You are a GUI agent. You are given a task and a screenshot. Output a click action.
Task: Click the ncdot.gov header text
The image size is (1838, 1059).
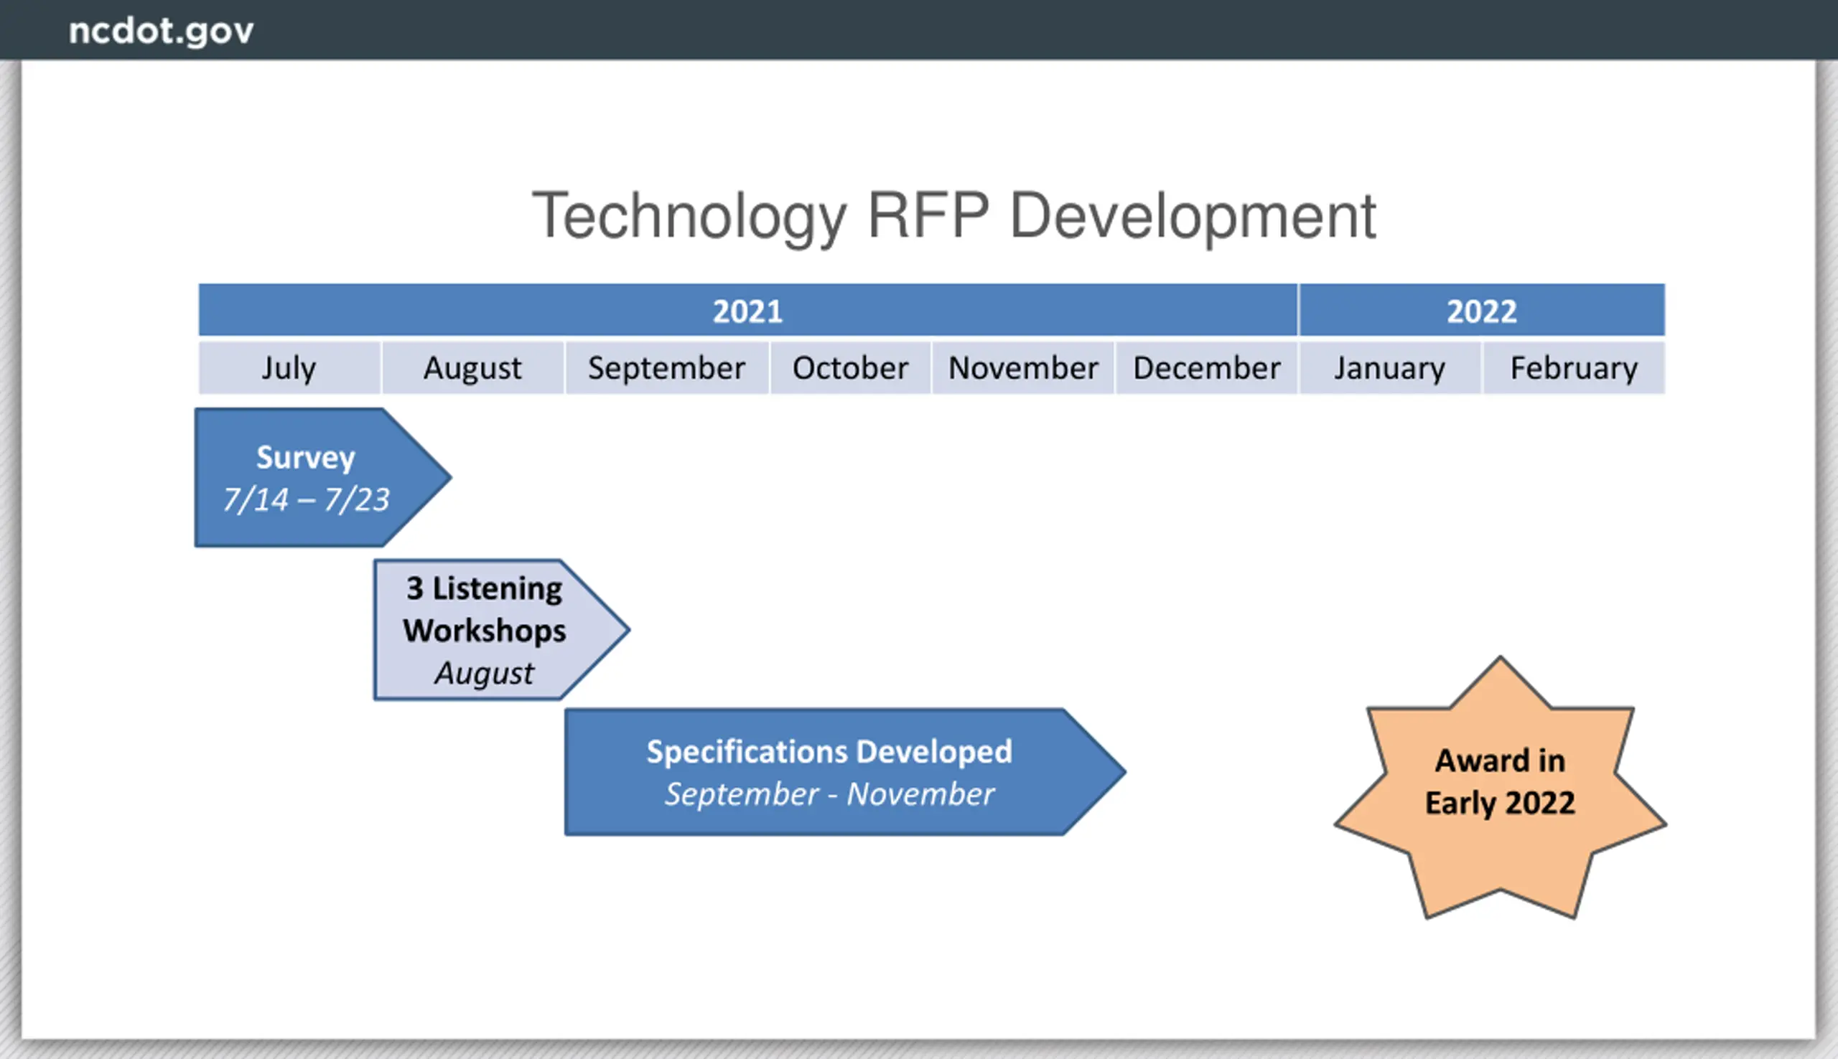161,32
